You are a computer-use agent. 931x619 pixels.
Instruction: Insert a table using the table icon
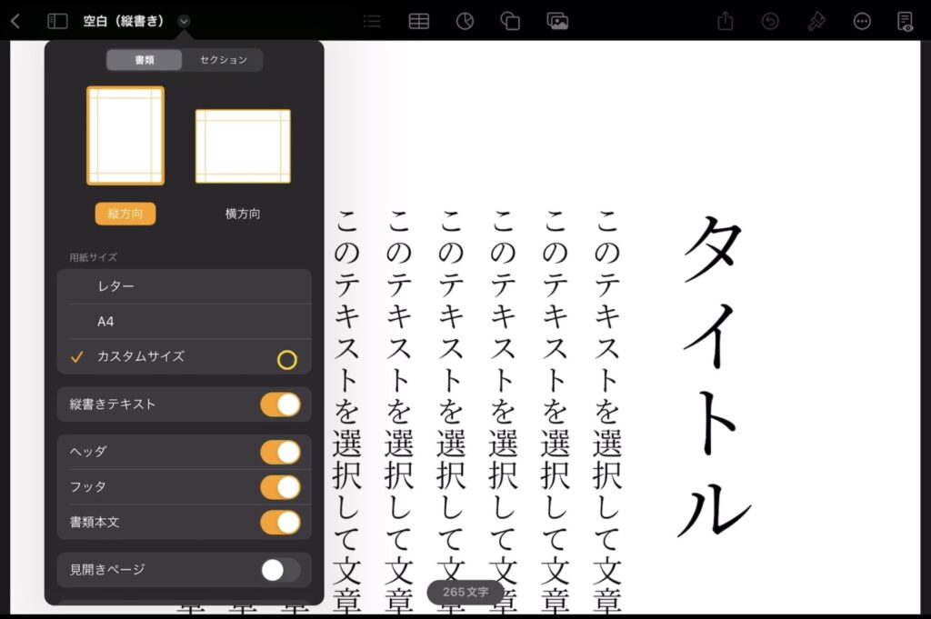coord(418,22)
